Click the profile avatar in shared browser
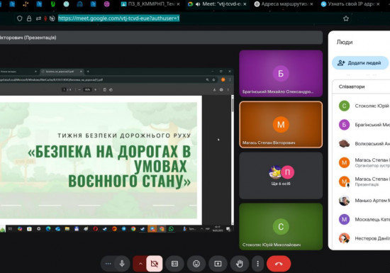 [x=223, y=79]
